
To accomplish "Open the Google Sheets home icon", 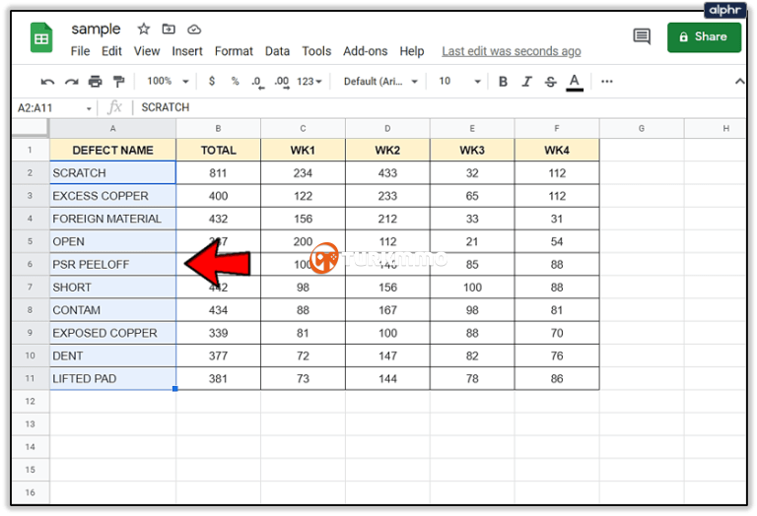I will point(41,37).
